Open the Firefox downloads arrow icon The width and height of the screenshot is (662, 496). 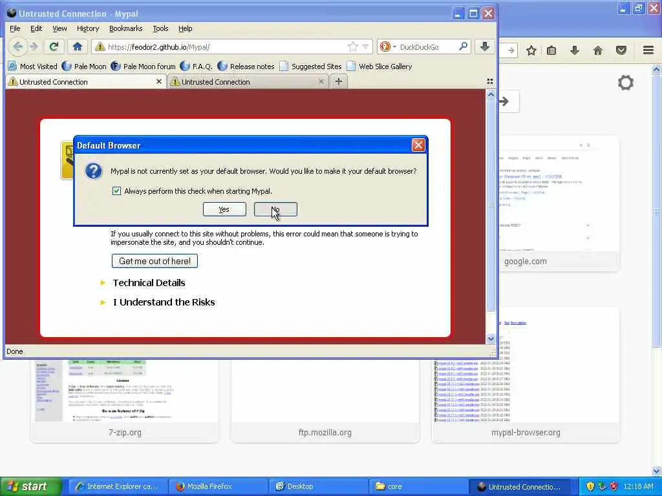(574, 50)
